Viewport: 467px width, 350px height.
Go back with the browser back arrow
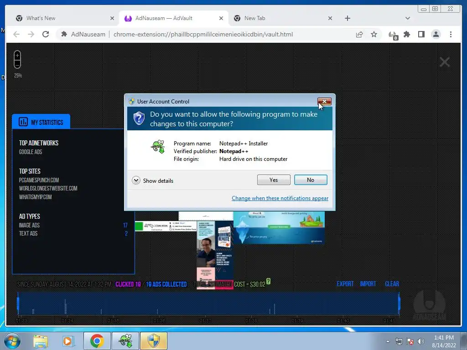pos(16,34)
